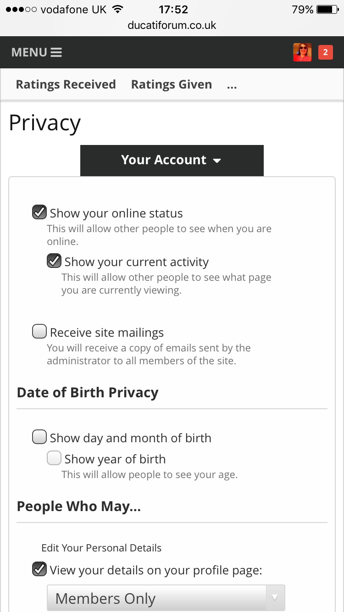Uncheck Show your current activity
The height and width of the screenshot is (612, 344).
pos(54,261)
